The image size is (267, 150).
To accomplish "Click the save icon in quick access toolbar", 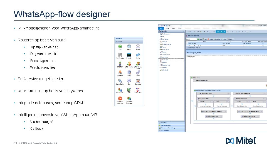I will tap(162, 26).
